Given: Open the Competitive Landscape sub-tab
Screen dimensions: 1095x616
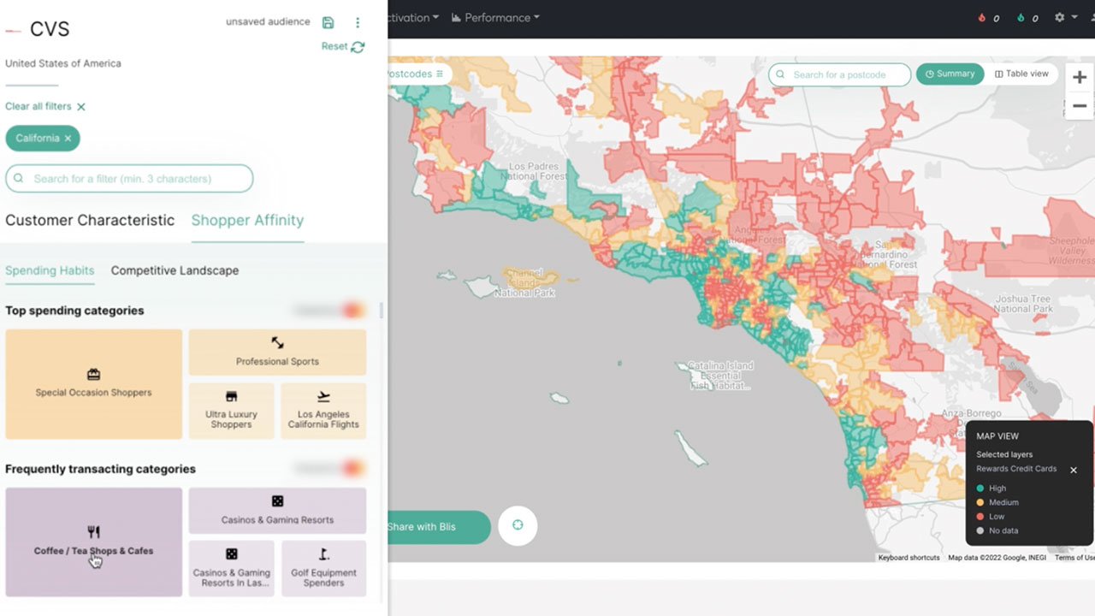Looking at the screenshot, I should click(175, 270).
